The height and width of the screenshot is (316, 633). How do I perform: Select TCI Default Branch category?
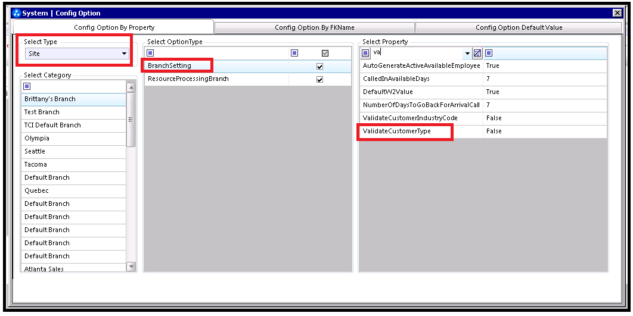pyautogui.click(x=73, y=126)
